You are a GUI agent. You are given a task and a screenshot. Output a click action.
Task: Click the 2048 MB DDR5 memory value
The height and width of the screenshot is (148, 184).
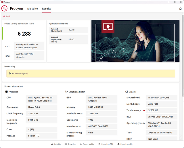(102, 107)
